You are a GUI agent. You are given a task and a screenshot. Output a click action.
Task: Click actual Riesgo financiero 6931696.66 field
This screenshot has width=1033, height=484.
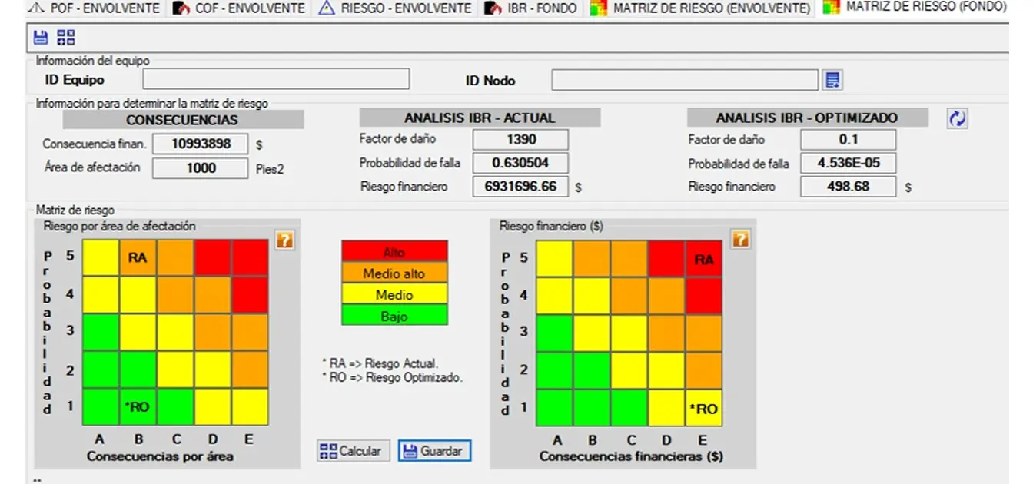tap(520, 187)
